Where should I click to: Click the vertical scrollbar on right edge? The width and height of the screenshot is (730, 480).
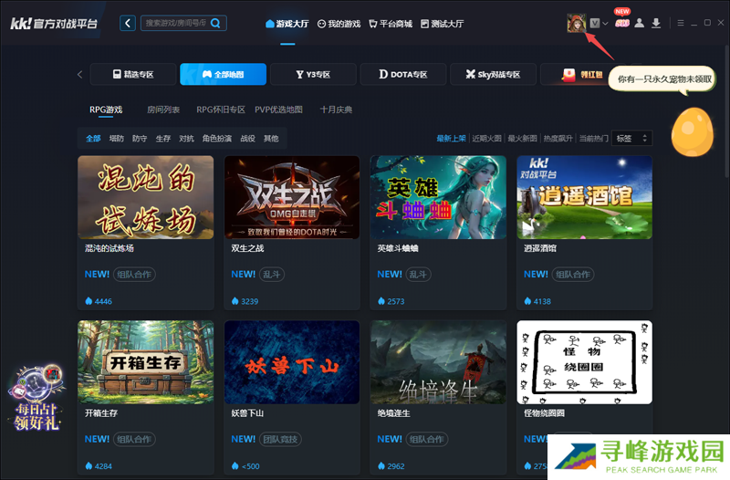point(726,111)
